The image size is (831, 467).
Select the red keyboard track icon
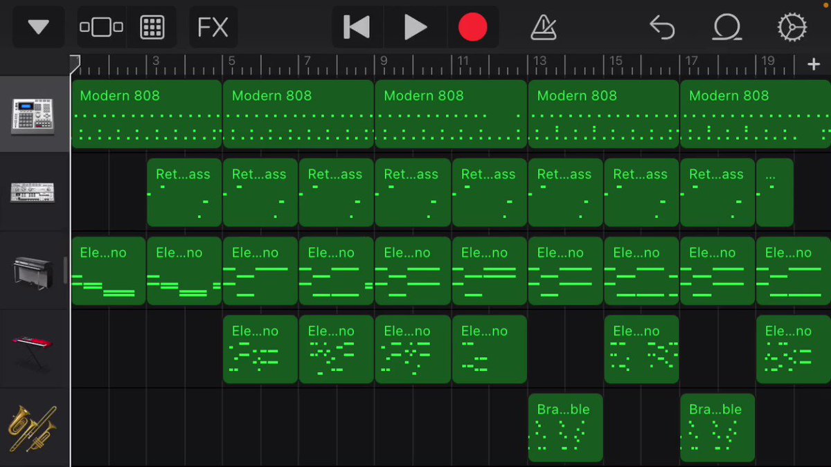point(33,349)
